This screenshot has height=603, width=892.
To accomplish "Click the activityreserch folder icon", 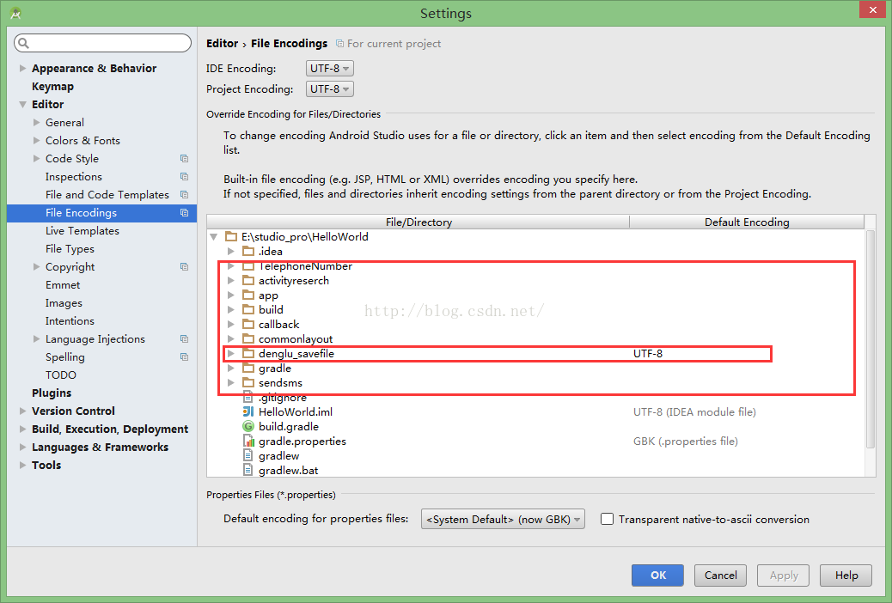I will (x=248, y=280).
